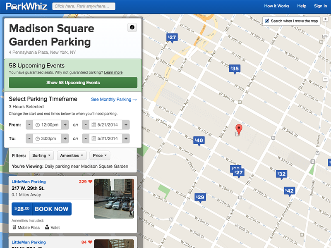Follow the Learn more link
The image size is (331, 248).
tap(113, 72)
